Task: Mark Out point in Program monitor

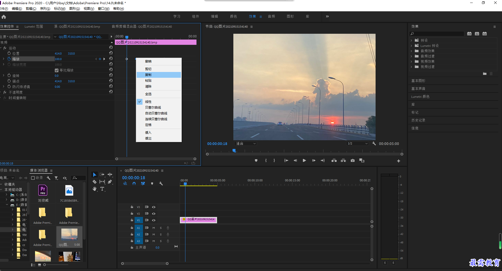Action: pyautogui.click(x=274, y=161)
